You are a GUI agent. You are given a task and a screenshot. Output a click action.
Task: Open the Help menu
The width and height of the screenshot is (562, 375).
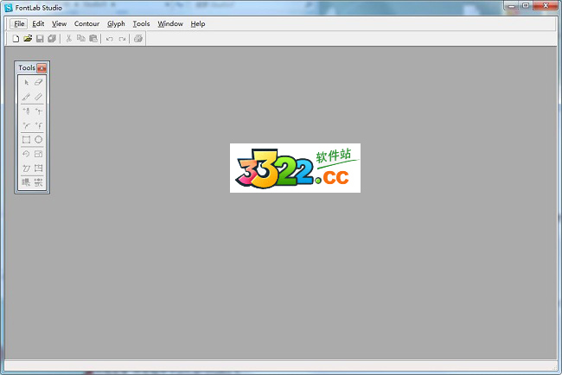pyautogui.click(x=198, y=24)
